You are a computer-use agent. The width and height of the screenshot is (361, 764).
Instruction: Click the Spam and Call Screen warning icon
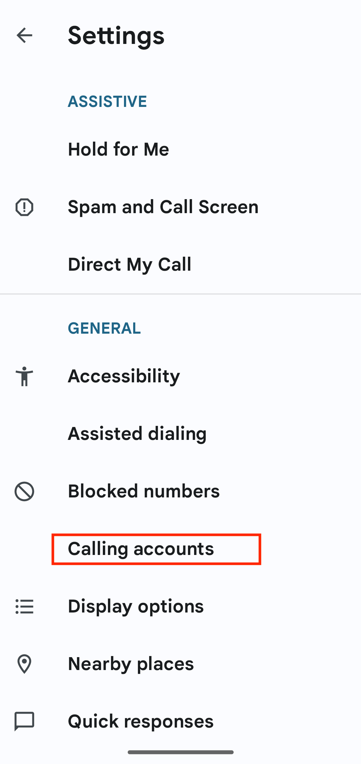click(24, 207)
